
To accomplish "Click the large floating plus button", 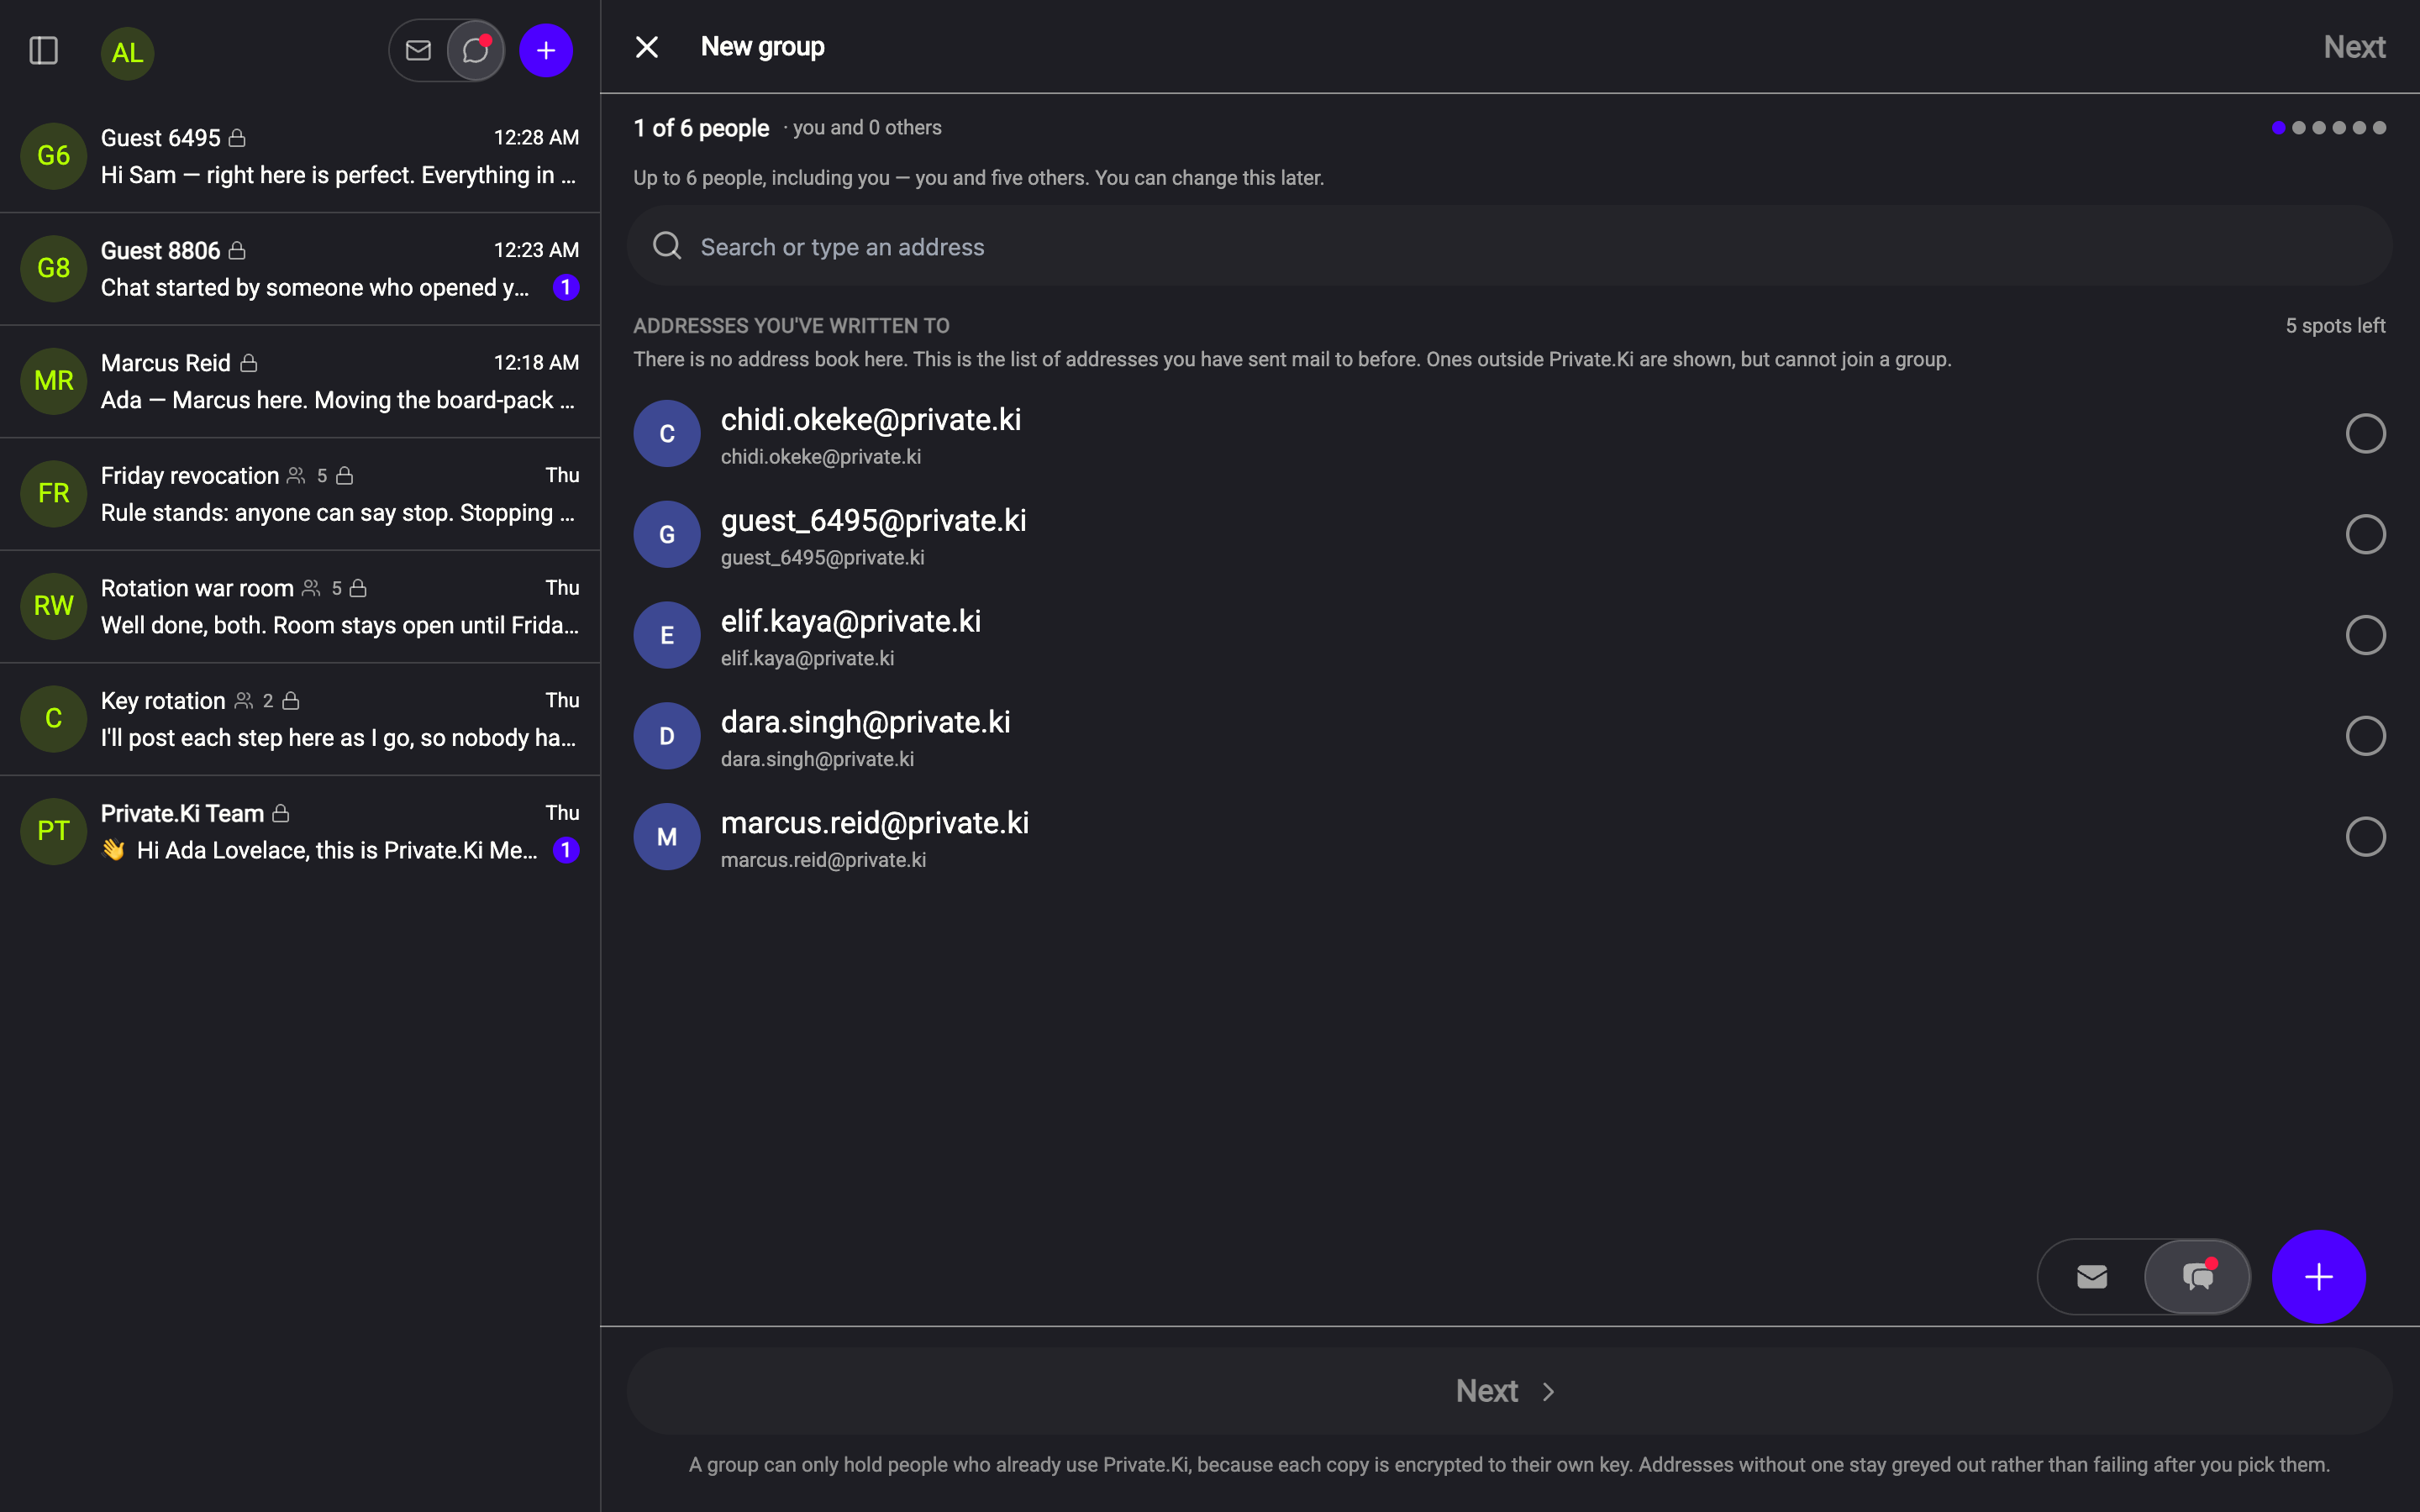I will pyautogui.click(x=2318, y=1276).
